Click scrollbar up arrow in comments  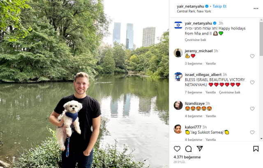(261, 20)
